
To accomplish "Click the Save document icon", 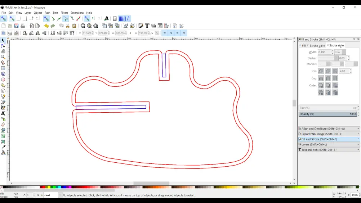I will (16, 26).
